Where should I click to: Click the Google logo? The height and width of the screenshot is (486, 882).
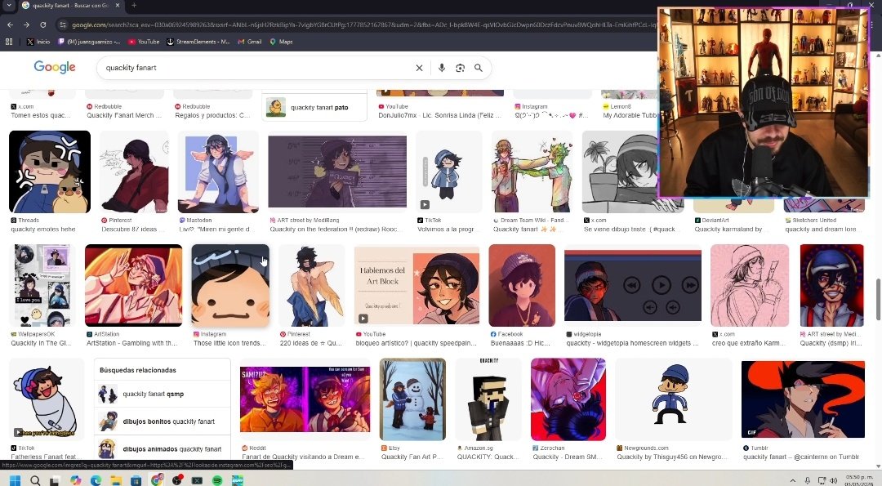pos(55,67)
